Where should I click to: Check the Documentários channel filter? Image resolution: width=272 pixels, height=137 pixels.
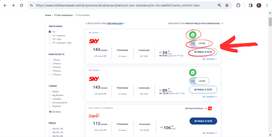coord(50,102)
